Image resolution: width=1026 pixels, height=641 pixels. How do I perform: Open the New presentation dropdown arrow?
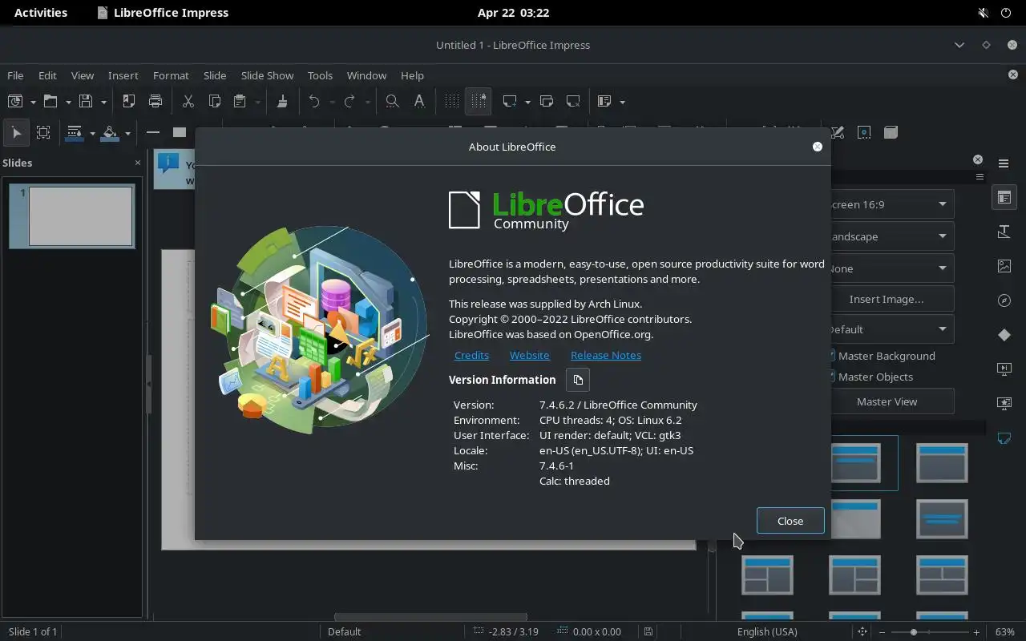pyautogui.click(x=33, y=102)
